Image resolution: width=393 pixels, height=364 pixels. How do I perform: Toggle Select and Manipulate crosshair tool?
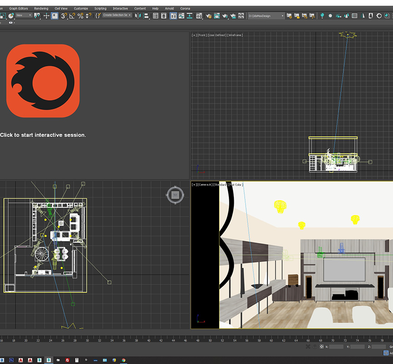click(46, 16)
